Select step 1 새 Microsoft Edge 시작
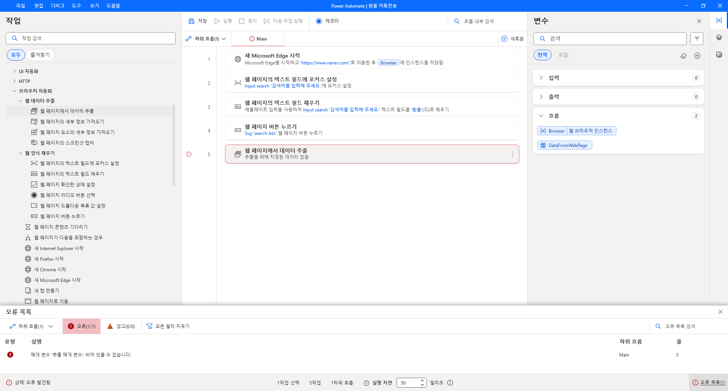This screenshot has height=391, width=728. coord(372,59)
